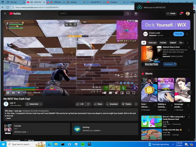The width and height of the screenshot is (196, 147).
Task: Open options for '$0 to $1 Trillion' video
Action: [x=189, y=117]
